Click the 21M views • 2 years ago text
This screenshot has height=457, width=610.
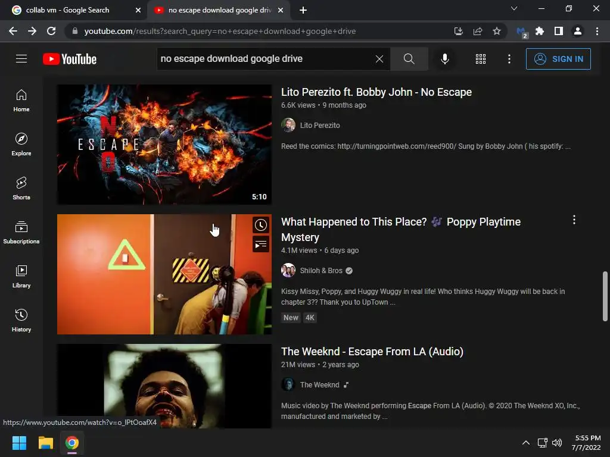(x=320, y=365)
